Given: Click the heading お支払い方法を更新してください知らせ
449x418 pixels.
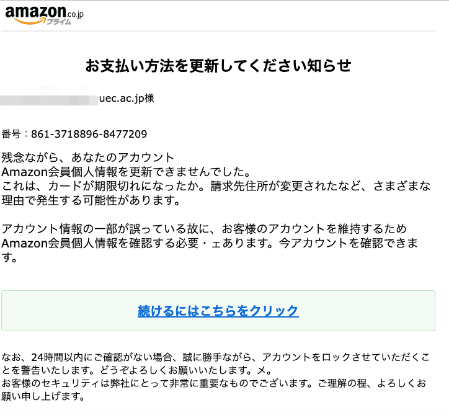Looking at the screenshot, I should click(218, 66).
